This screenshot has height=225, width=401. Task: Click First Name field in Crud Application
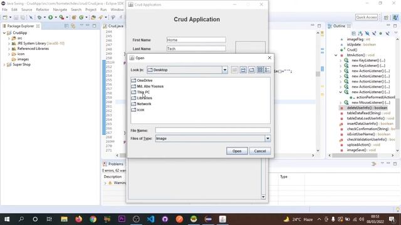(196, 40)
